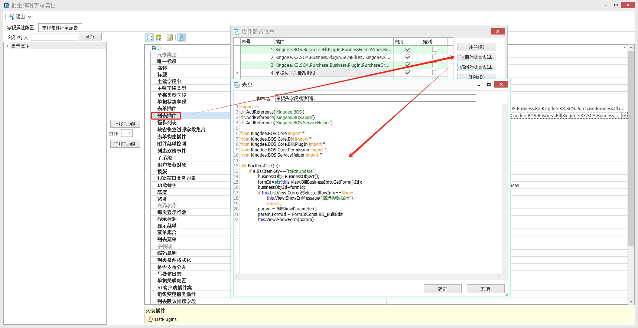Screen dimensions: 638x328
Task: Click 编辑Python脚本 button
Action: click(x=476, y=67)
